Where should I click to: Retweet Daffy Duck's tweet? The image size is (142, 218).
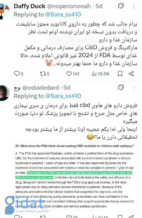44,73
